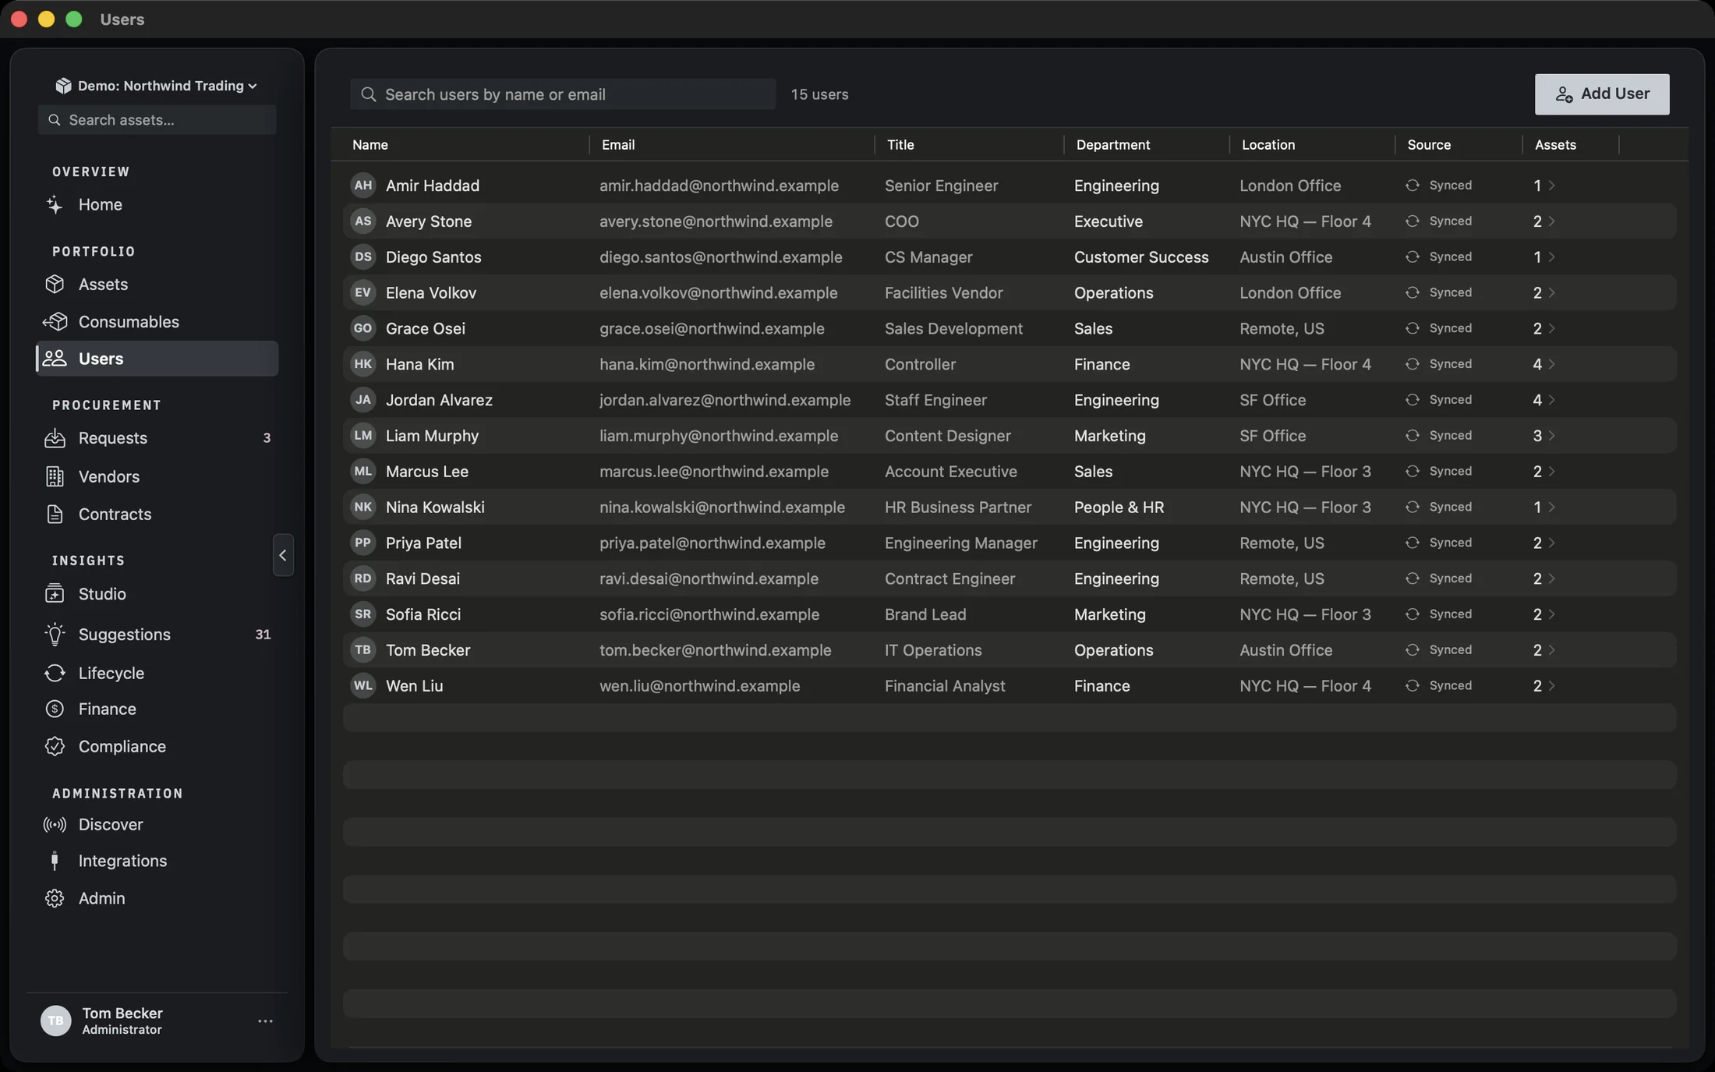The image size is (1715, 1072).
Task: Click the Financial Analyst title cell
Action: tap(945, 686)
